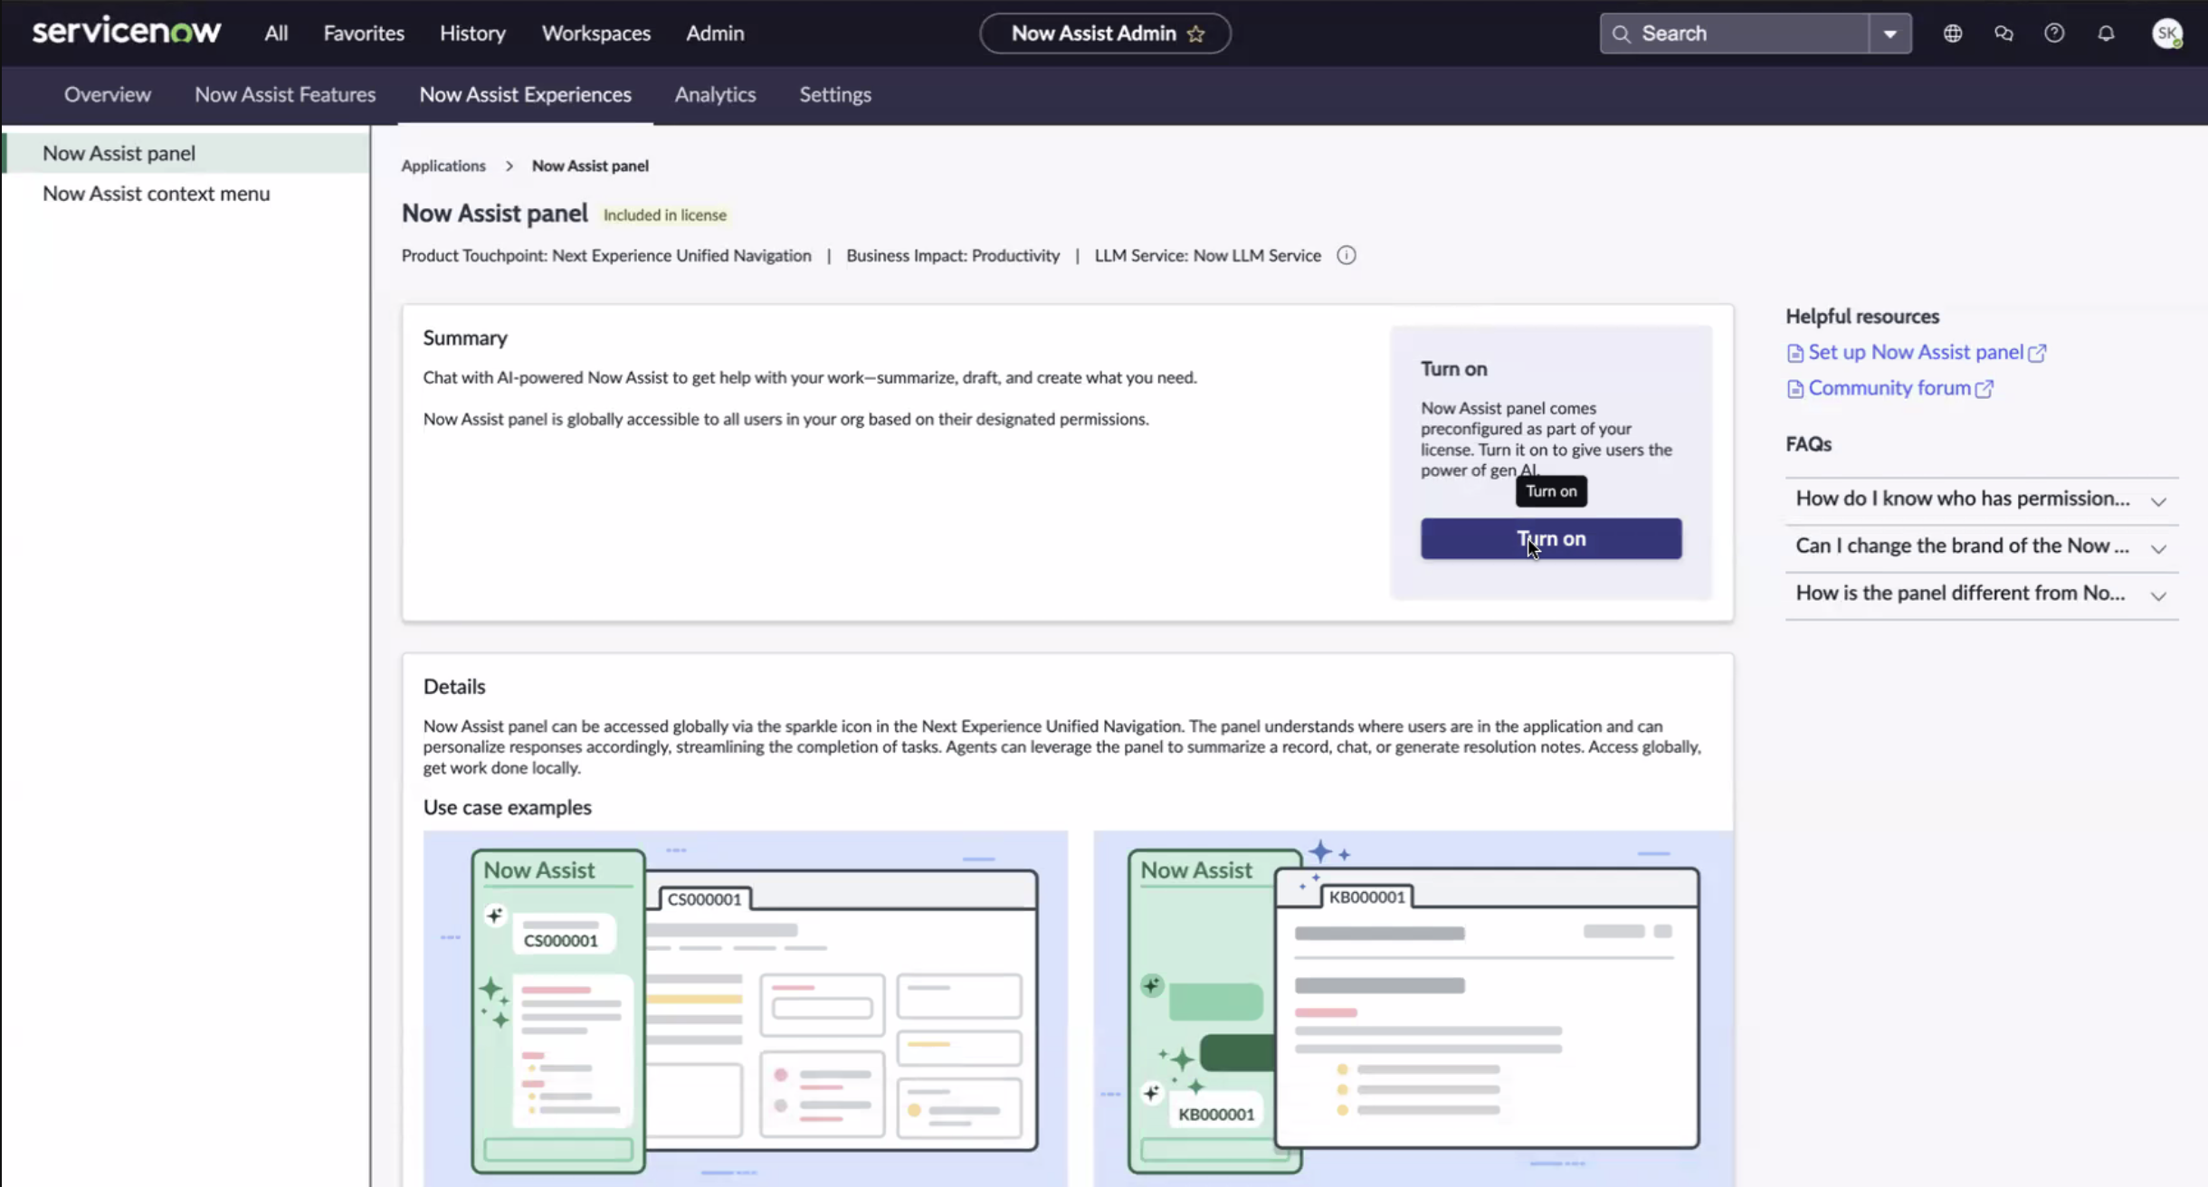Go to Applications breadcrumb
Screen dimensions: 2208x1187
443,166
